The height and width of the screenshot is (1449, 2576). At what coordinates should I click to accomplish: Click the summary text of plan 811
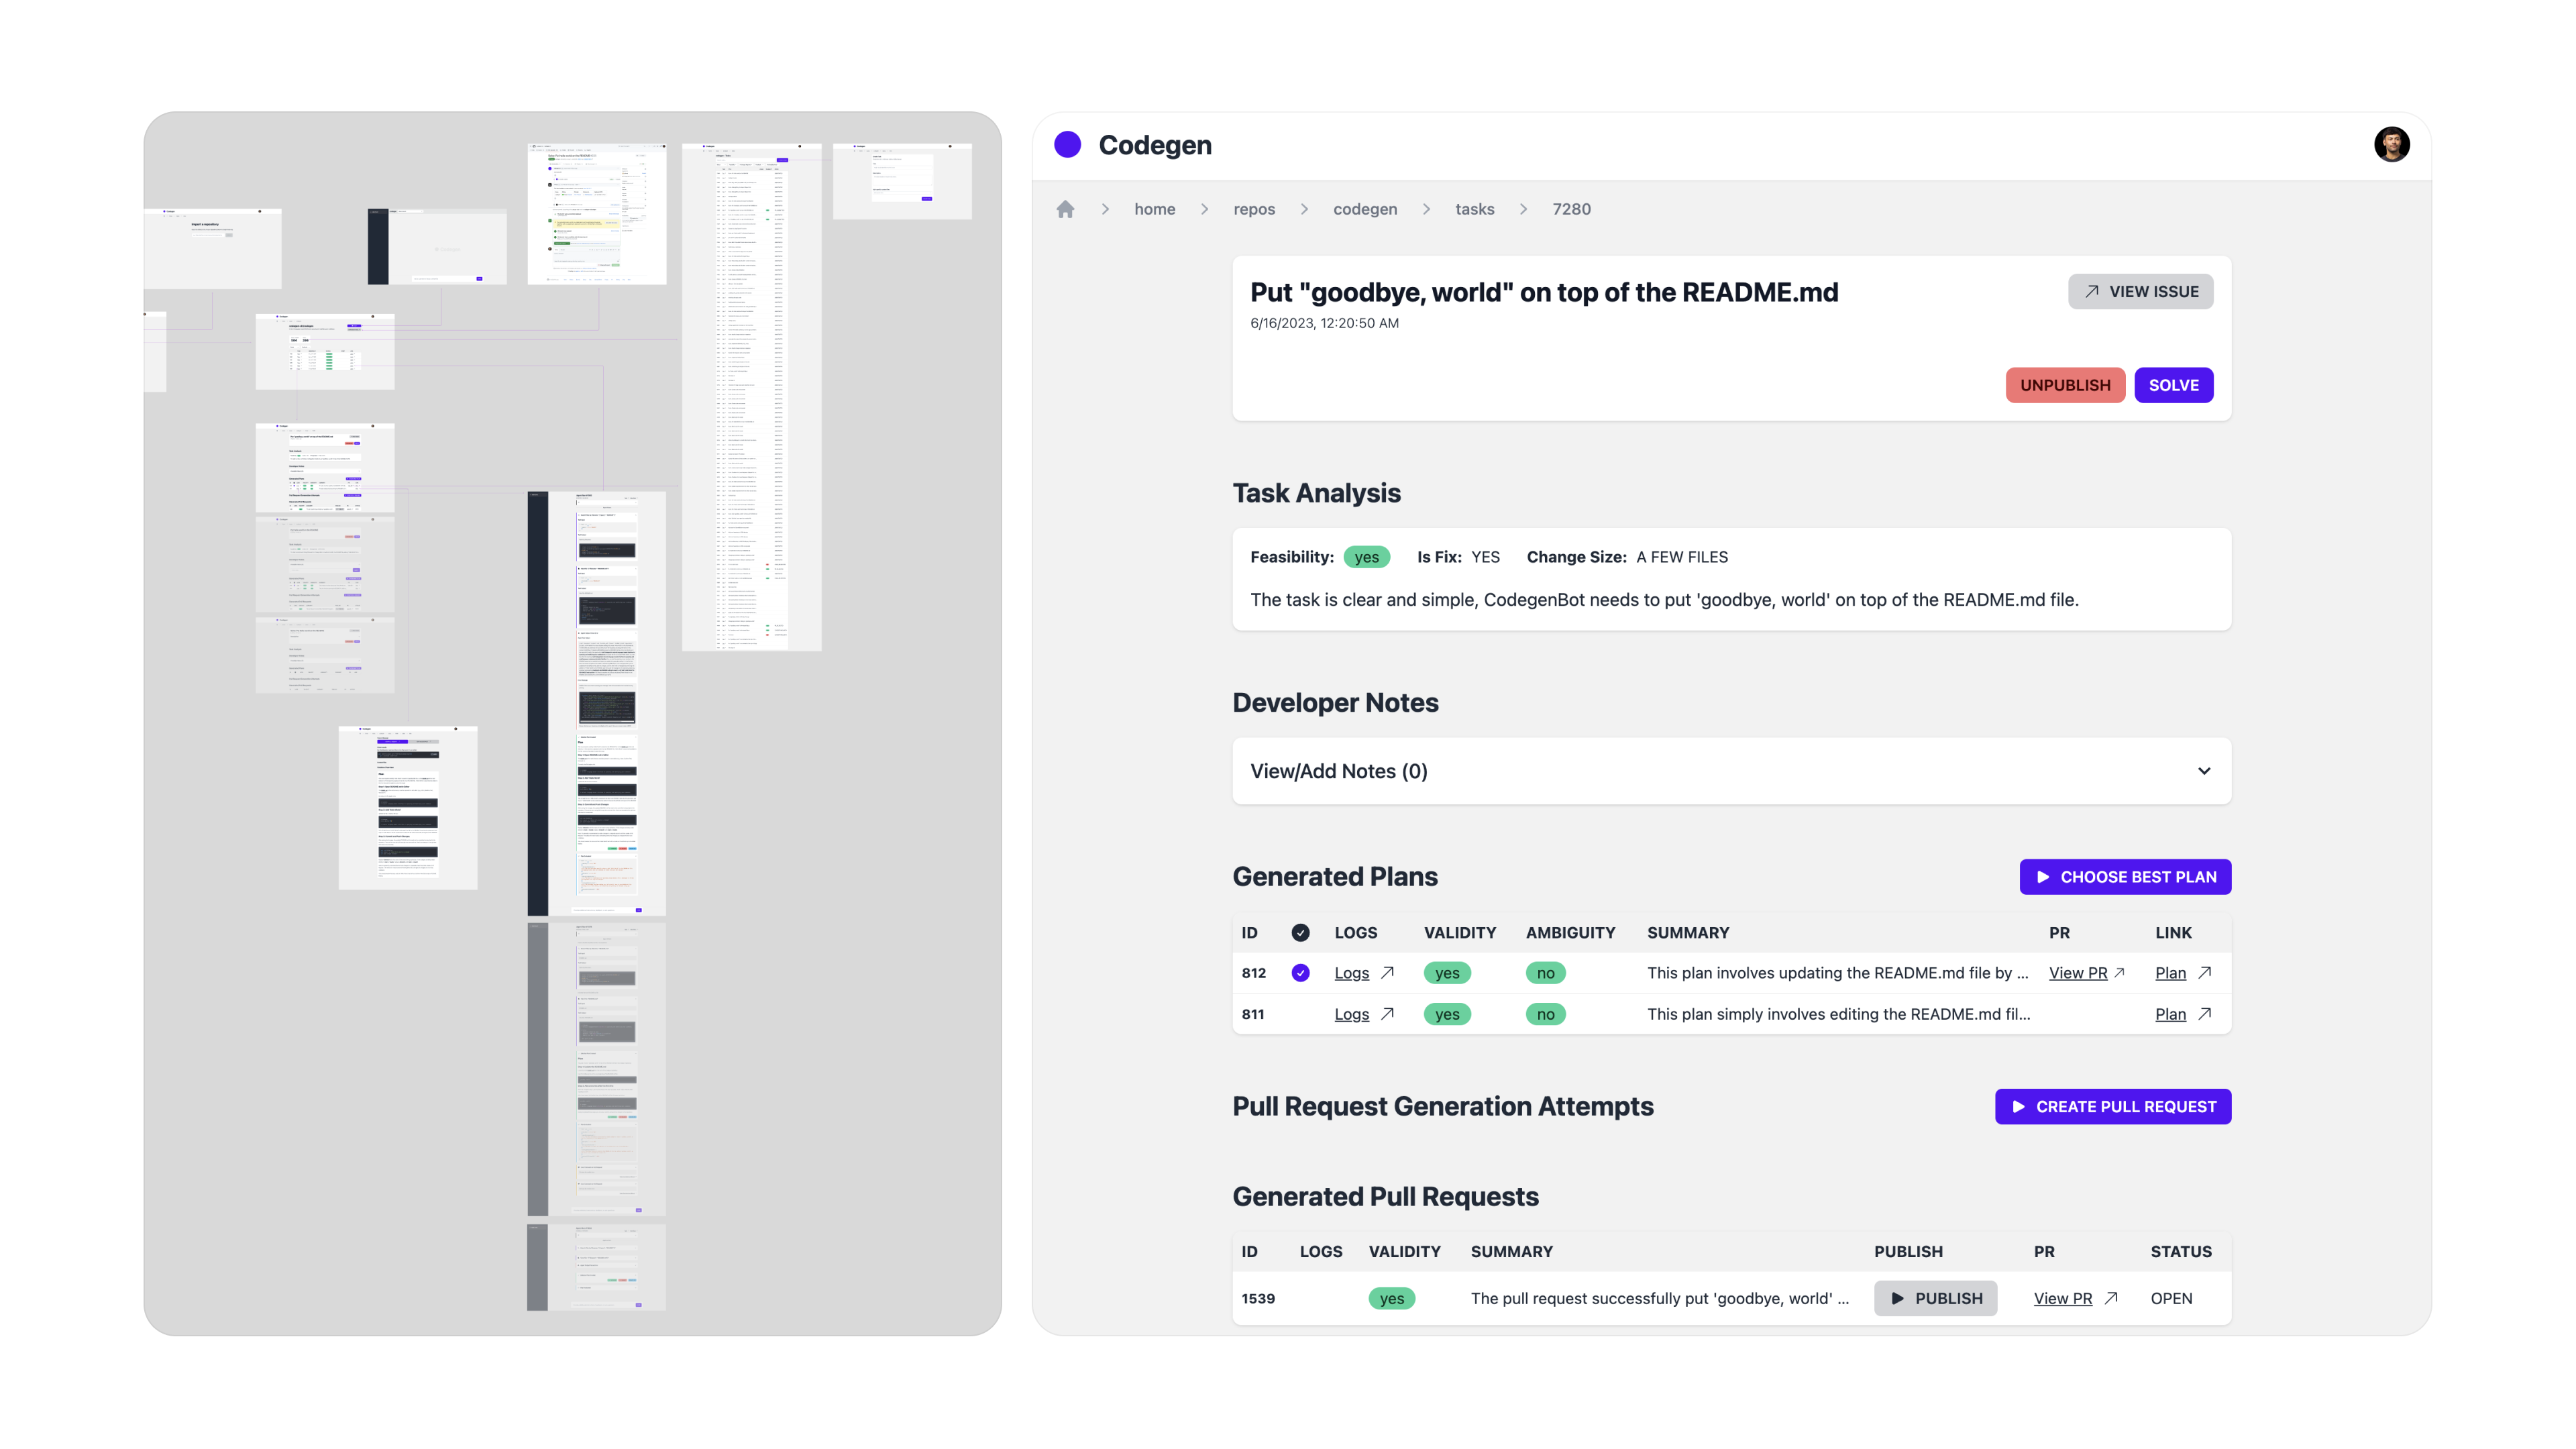click(x=1838, y=1014)
